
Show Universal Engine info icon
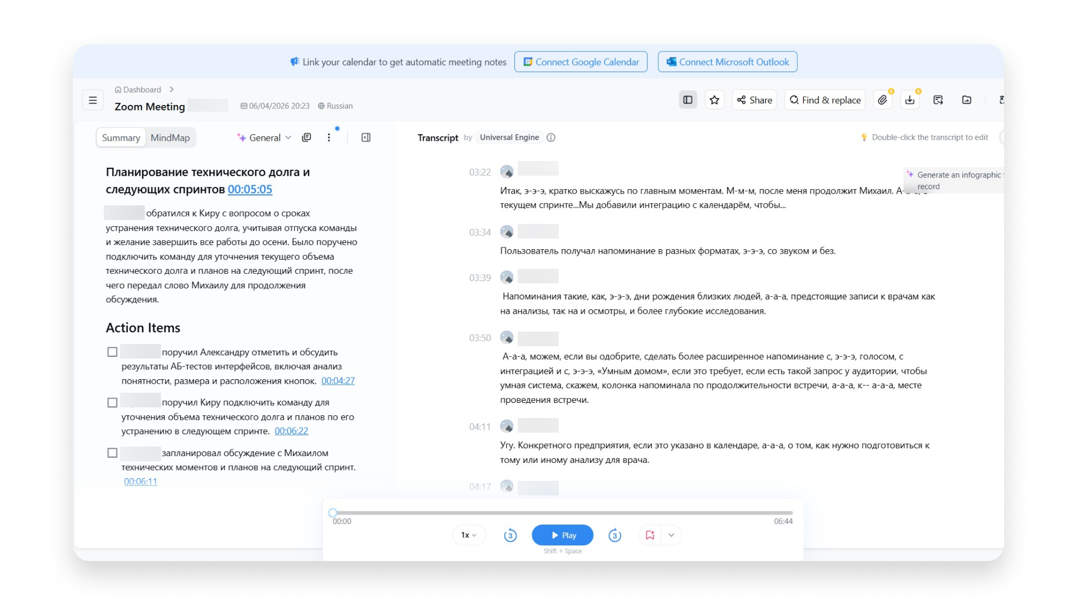pos(551,137)
